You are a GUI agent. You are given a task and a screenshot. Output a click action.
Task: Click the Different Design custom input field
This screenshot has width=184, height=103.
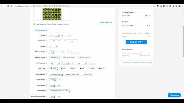76,52
